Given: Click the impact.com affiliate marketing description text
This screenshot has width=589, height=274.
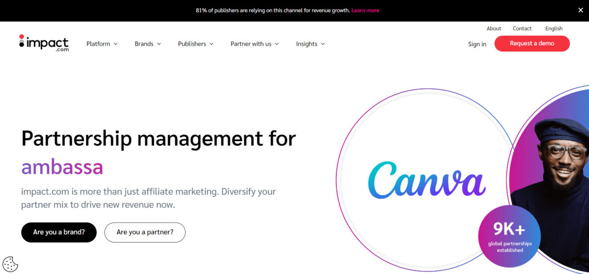Looking at the screenshot, I should 149,198.
